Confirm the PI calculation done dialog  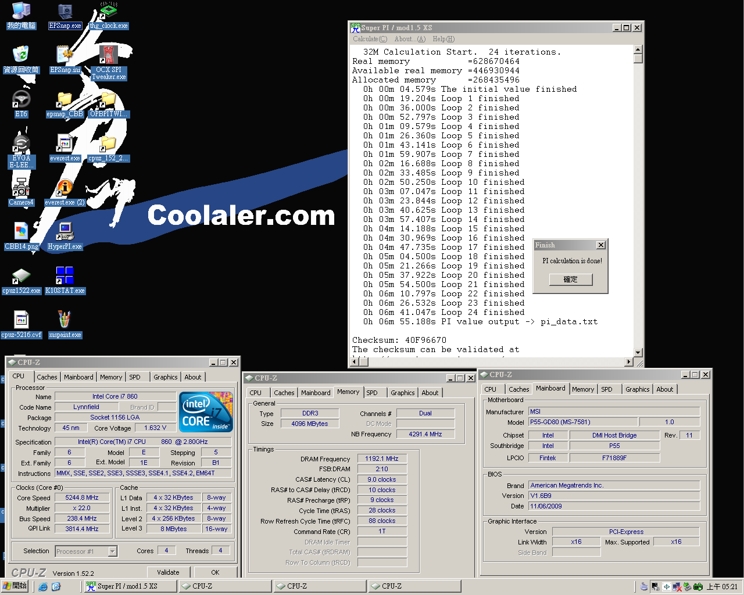[570, 279]
